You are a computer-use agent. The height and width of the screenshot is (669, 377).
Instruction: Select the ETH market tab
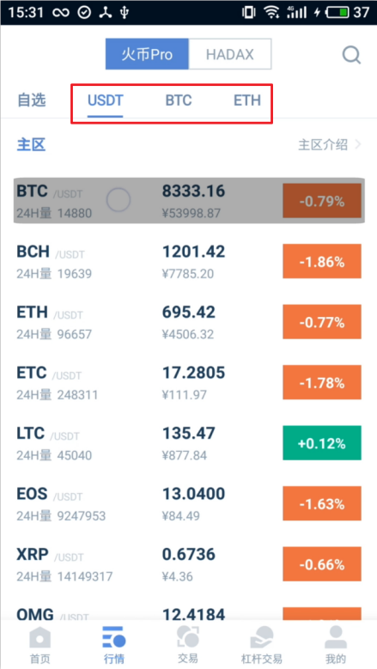(x=247, y=100)
